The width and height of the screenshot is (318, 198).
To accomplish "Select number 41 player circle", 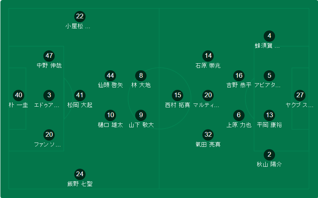I will point(80,95).
